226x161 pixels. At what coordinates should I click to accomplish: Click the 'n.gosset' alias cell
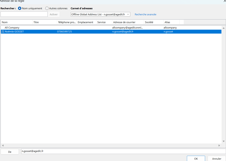coord(168,31)
